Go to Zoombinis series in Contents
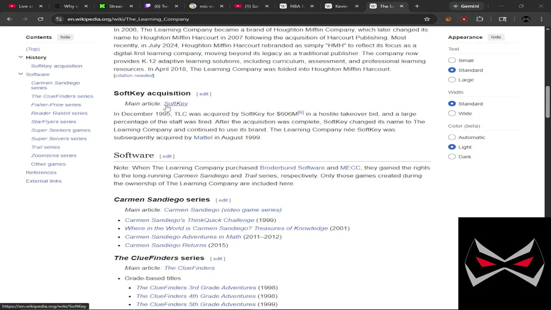The width and height of the screenshot is (551, 310). click(x=53, y=155)
